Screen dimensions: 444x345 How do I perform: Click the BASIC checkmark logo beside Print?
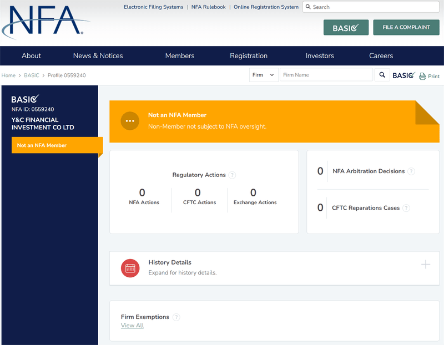(403, 75)
